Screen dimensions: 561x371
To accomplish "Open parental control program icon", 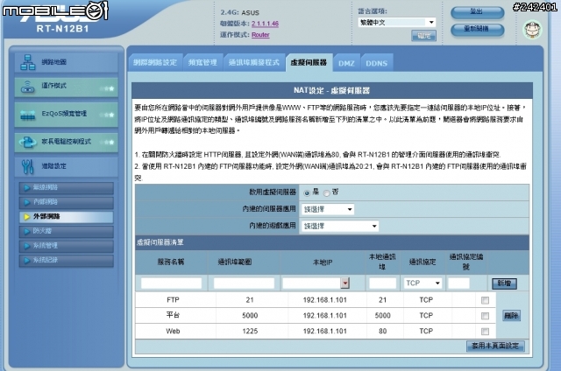I will coord(27,142).
